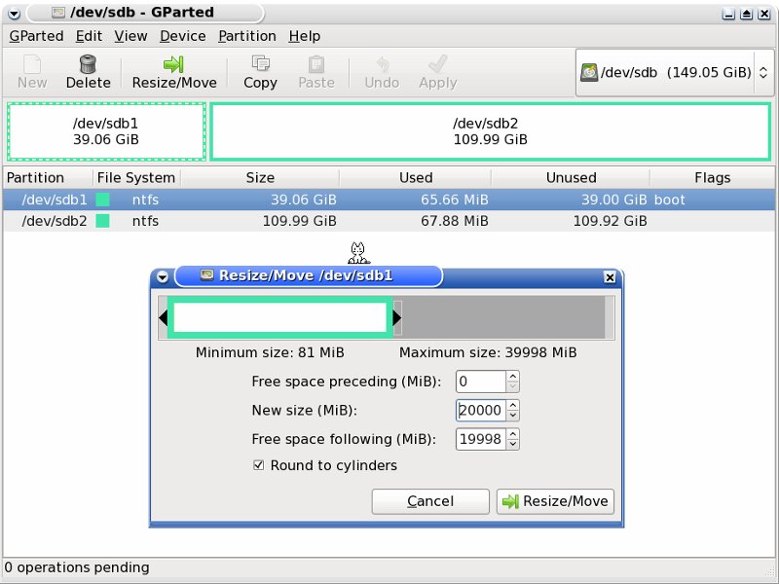Click the Undo toolbar icon
This screenshot has width=779, height=584.
click(382, 65)
